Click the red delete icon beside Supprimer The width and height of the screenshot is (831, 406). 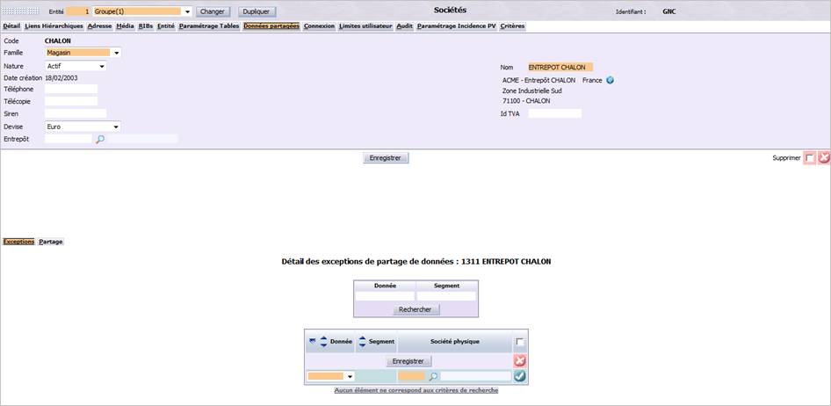[x=824, y=158]
